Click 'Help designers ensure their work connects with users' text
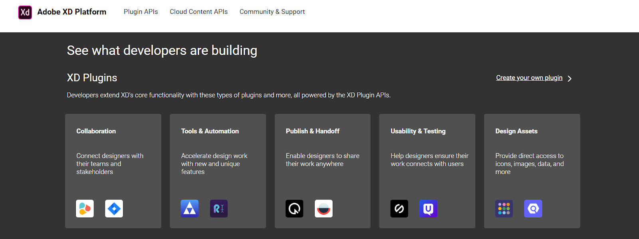The height and width of the screenshot is (239, 639). coord(429,160)
